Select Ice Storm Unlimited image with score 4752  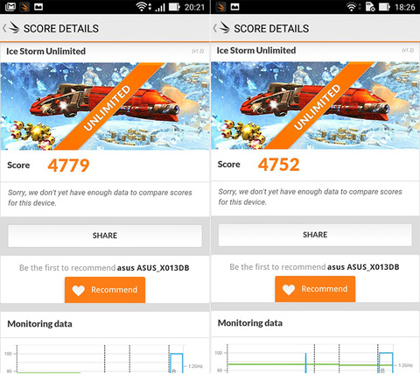pyautogui.click(x=315, y=105)
